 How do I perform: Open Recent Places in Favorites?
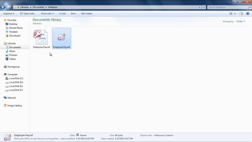click(x=16, y=28)
